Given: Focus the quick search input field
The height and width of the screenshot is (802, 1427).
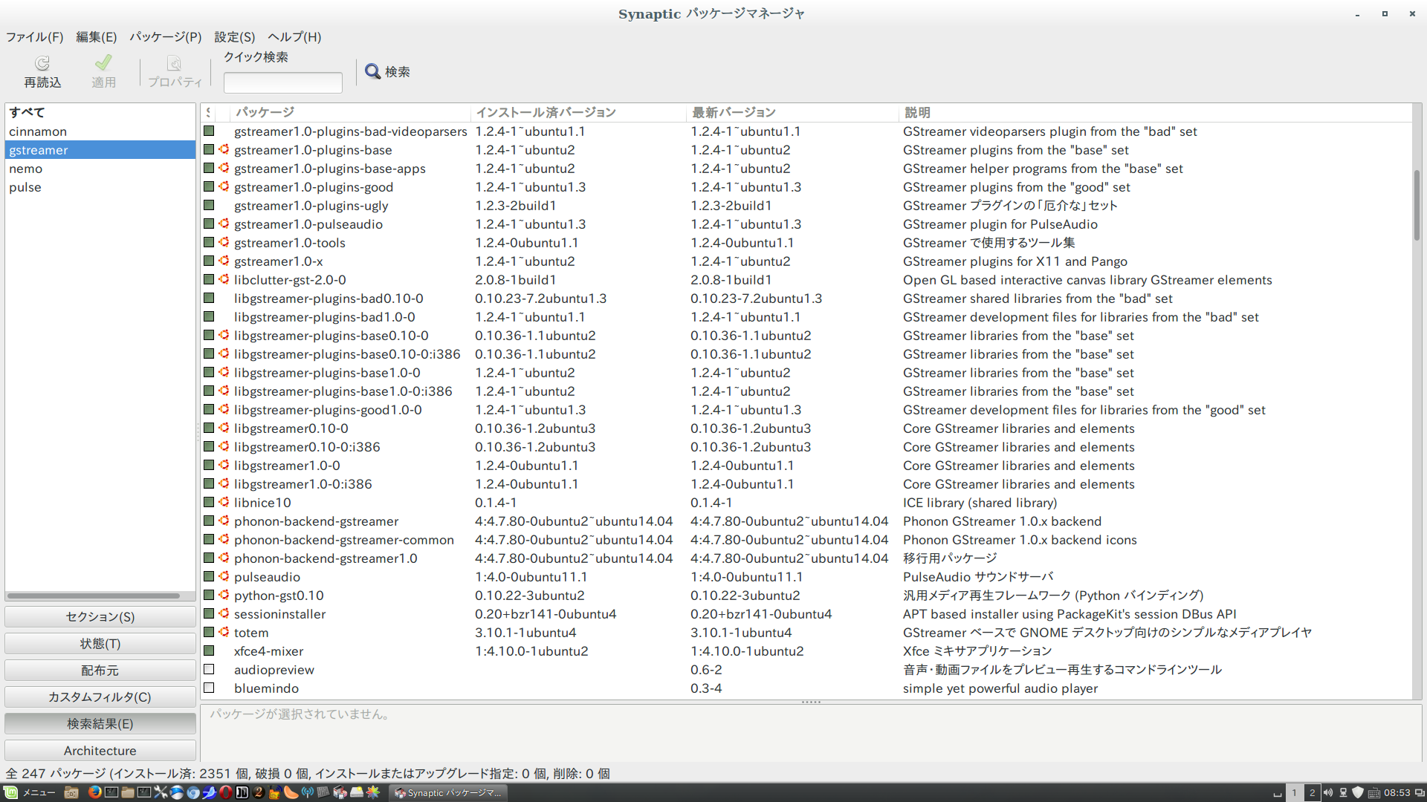Looking at the screenshot, I should point(283,82).
